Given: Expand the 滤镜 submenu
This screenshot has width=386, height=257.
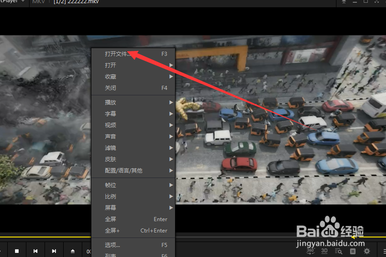Looking at the screenshot, I should point(133,148).
